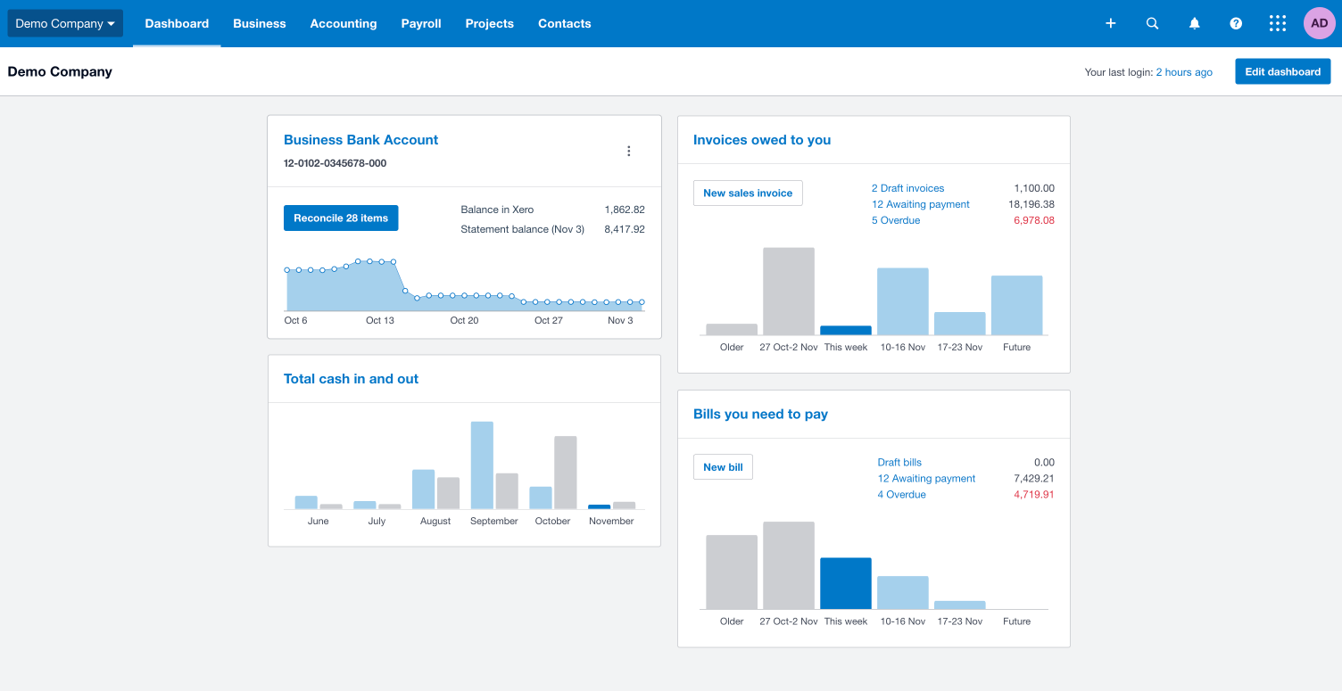
Task: View the 5 Overdue invoices link
Action: tap(896, 220)
